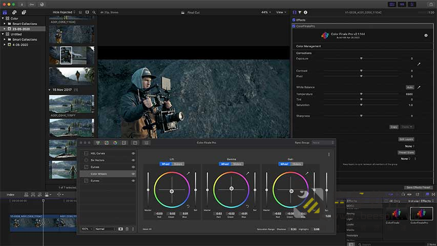Viewport: 437px width, 246px height.
Task: Open the folder icon in Color Finale toolbar
Action: click(135, 143)
